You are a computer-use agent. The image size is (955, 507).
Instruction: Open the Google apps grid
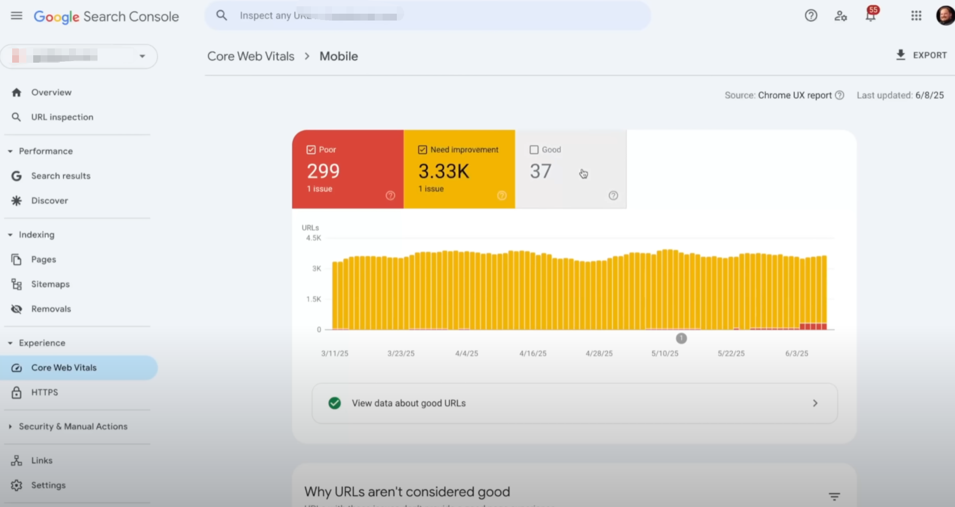[916, 16]
